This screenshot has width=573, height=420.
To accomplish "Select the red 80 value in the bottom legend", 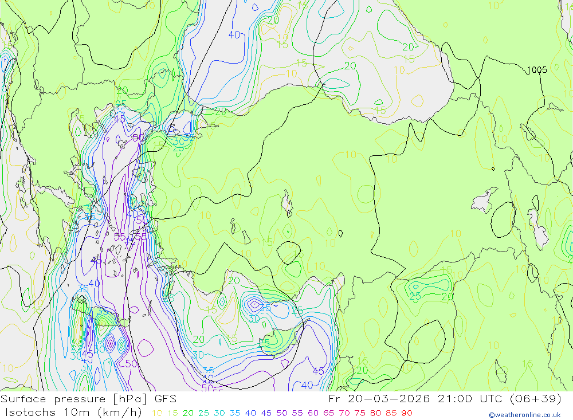I will click(376, 413).
